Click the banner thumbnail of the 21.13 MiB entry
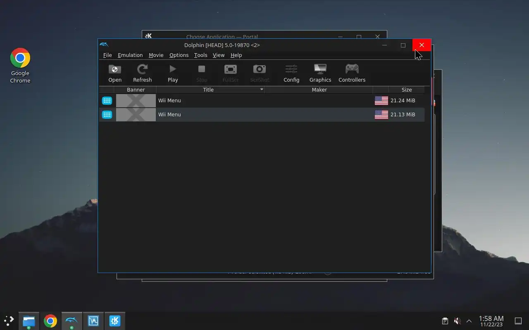The height and width of the screenshot is (330, 529). [x=136, y=115]
